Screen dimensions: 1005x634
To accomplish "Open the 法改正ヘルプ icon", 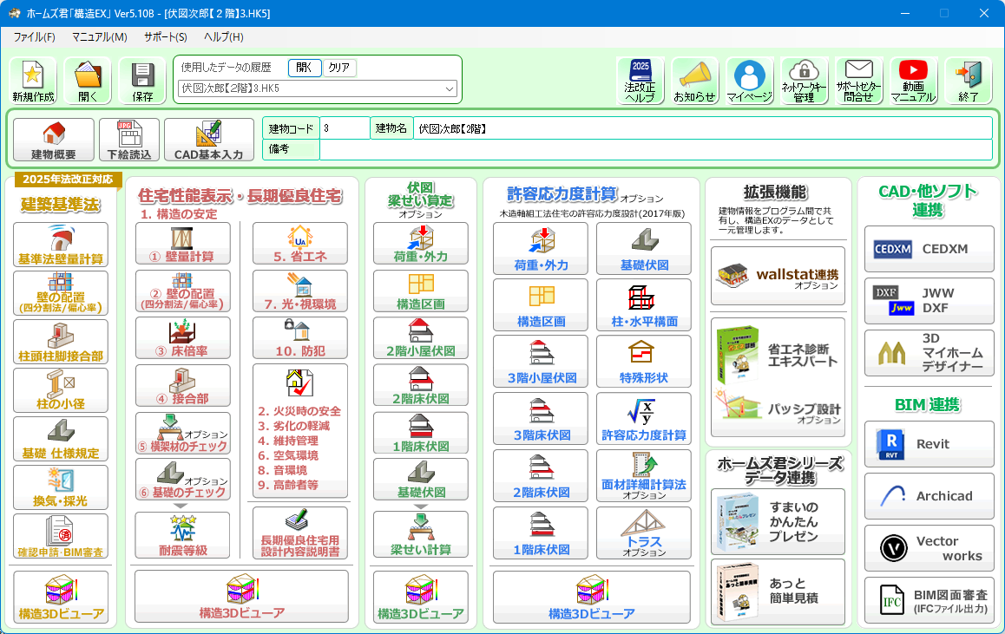I will (x=640, y=81).
